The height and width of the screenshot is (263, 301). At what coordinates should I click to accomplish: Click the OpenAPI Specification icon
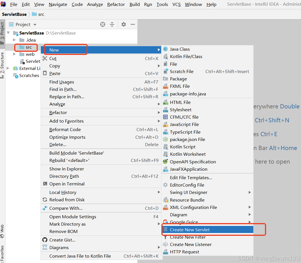tap(165, 162)
